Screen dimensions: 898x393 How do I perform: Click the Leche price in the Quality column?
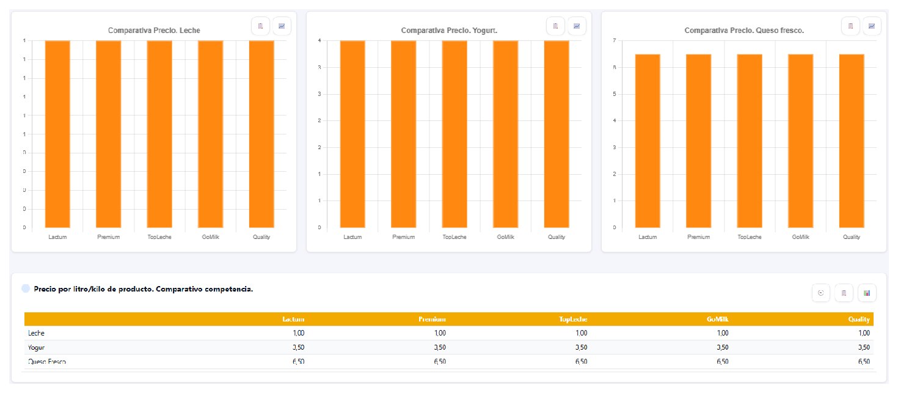(864, 333)
